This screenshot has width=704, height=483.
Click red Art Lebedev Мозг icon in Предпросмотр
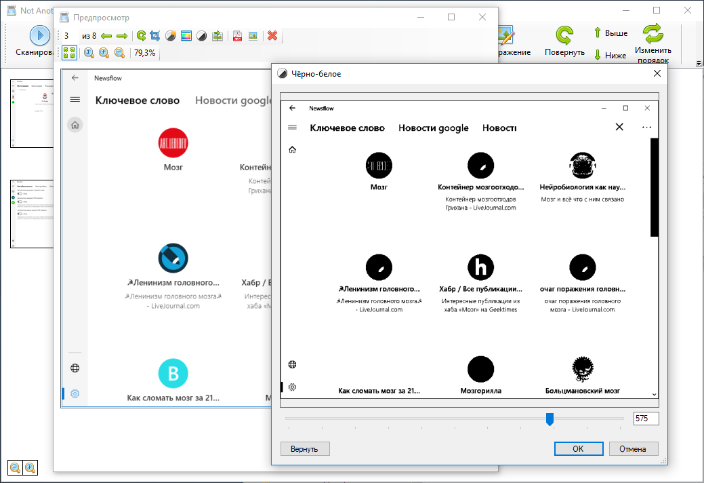click(x=173, y=143)
